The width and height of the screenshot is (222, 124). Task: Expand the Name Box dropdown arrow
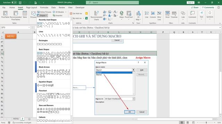[29, 28]
